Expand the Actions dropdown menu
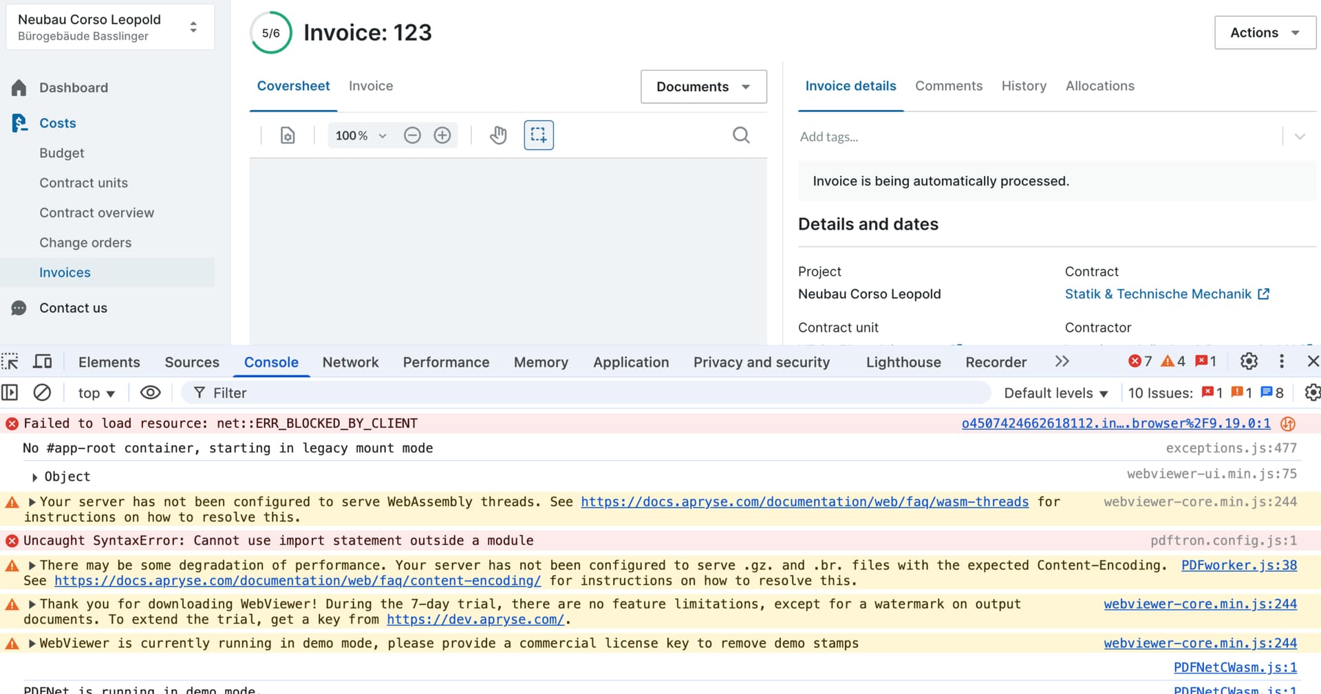Image resolution: width=1321 pixels, height=694 pixels. [x=1265, y=33]
